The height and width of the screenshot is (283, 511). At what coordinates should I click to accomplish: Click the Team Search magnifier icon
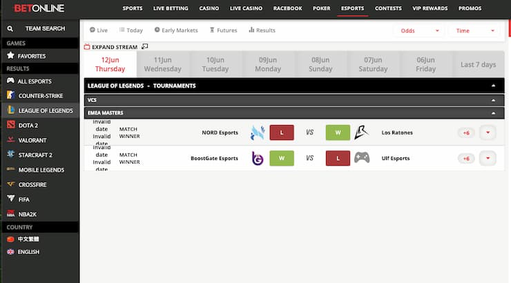click(x=10, y=29)
